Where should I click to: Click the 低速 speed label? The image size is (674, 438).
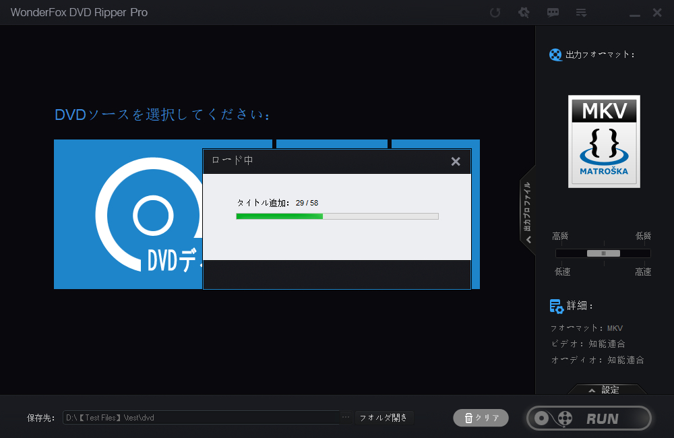562,272
